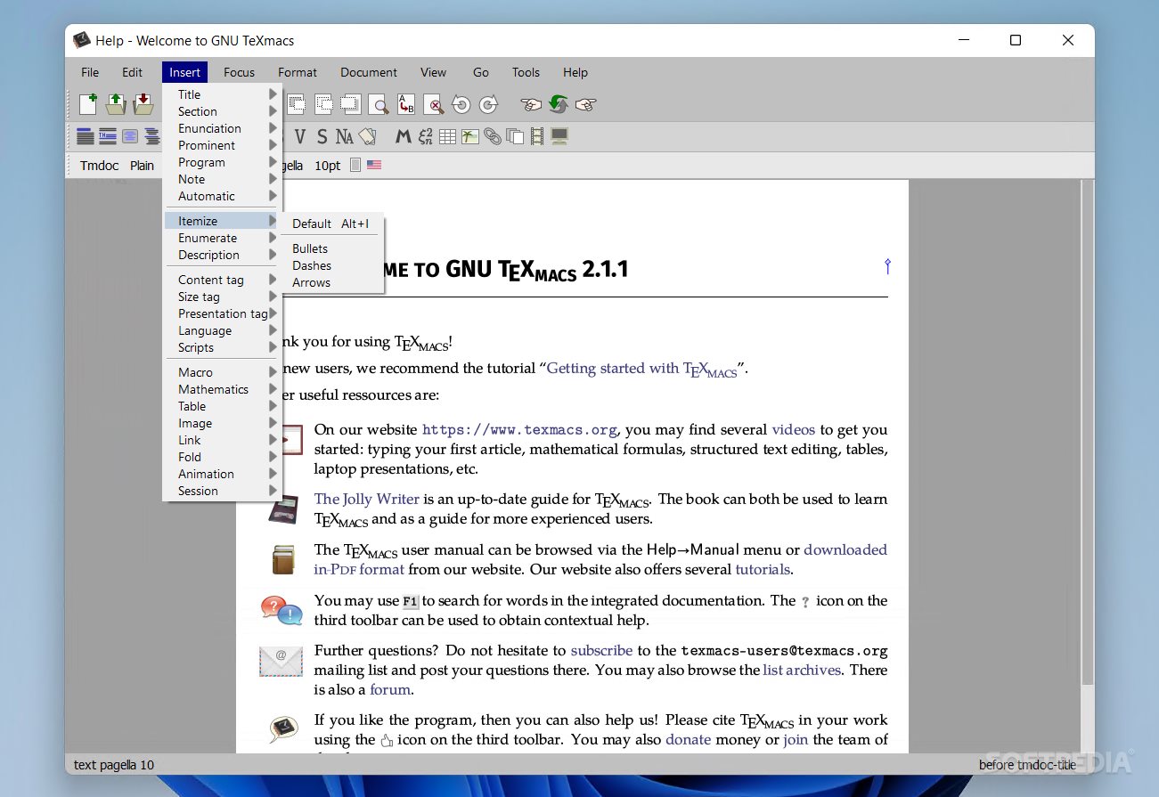Open the Getting started with TeXmacs link
The width and height of the screenshot is (1159, 797).
(x=641, y=369)
